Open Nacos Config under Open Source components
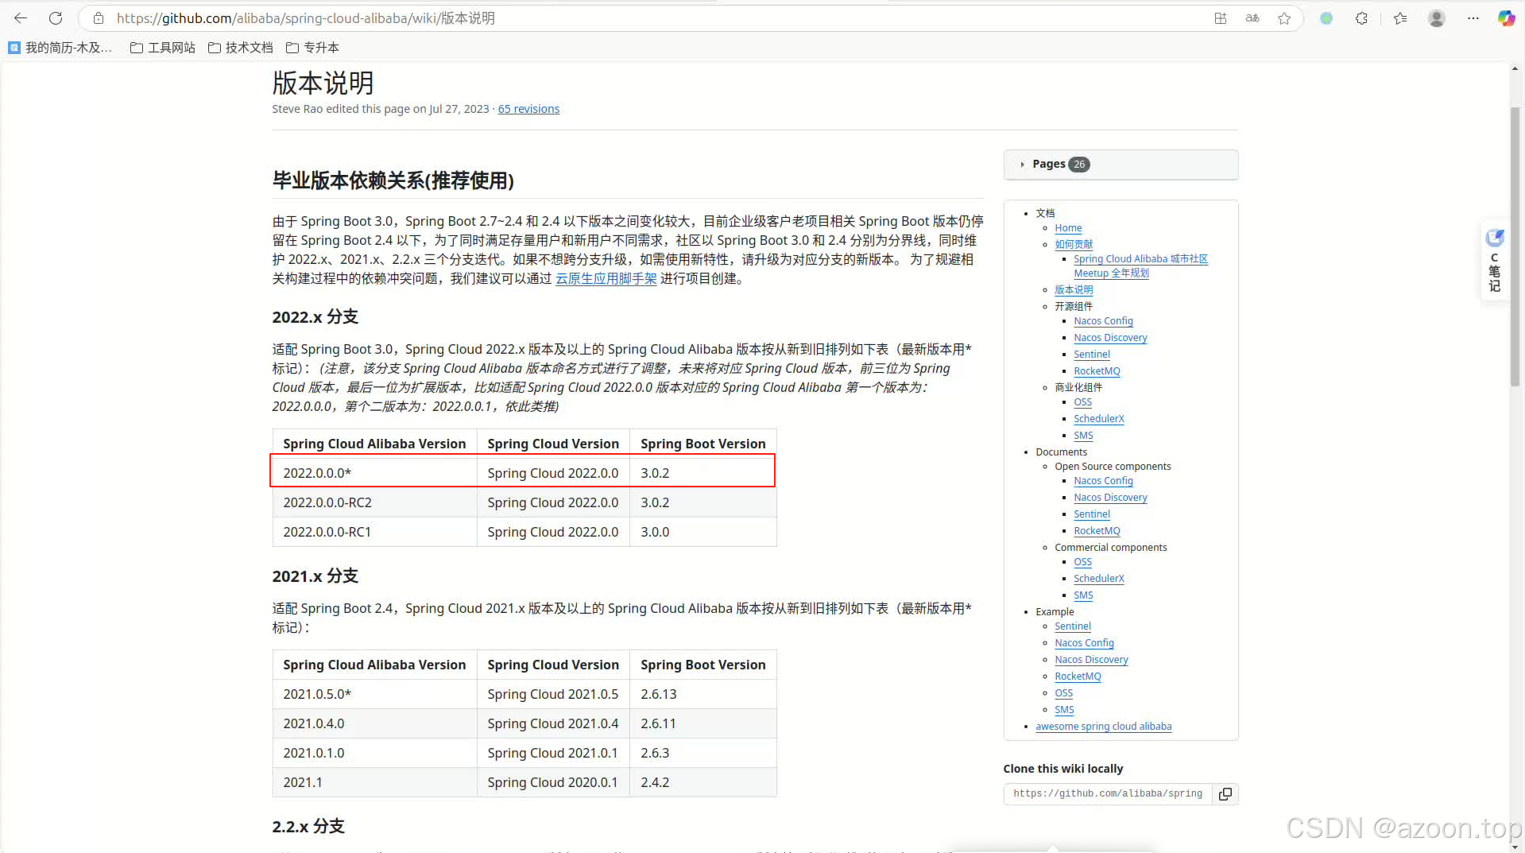 1103,481
